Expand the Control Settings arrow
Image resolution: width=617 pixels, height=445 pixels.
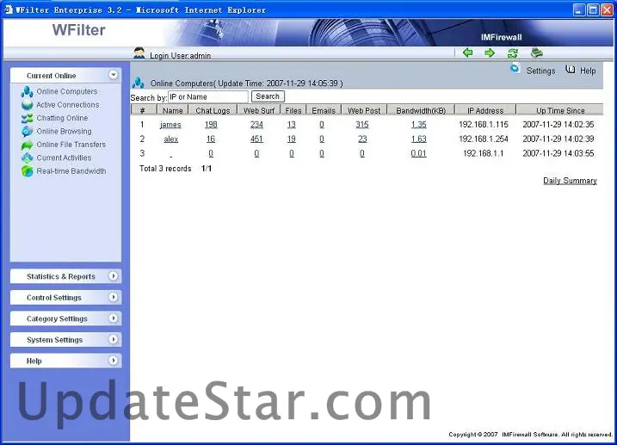point(114,297)
